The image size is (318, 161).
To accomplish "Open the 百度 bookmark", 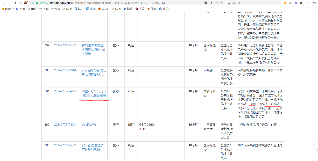I will click(21, 9).
